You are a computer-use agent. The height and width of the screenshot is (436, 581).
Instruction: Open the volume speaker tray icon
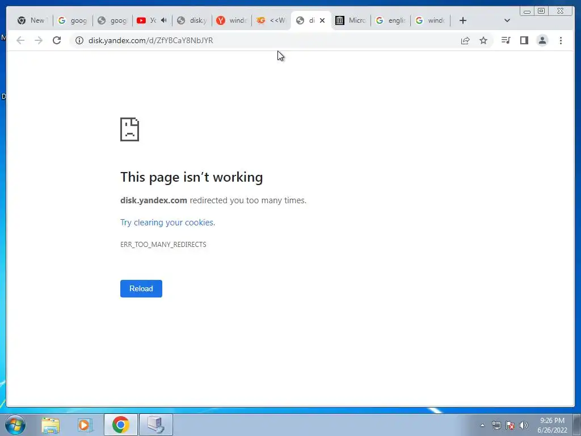click(x=524, y=425)
